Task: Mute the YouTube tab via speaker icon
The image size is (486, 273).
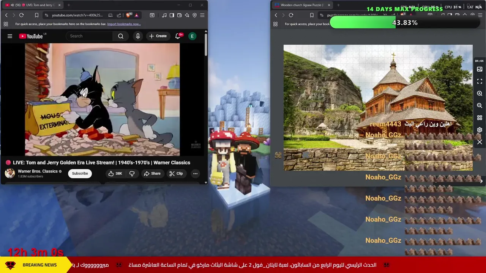Action: pos(12,5)
